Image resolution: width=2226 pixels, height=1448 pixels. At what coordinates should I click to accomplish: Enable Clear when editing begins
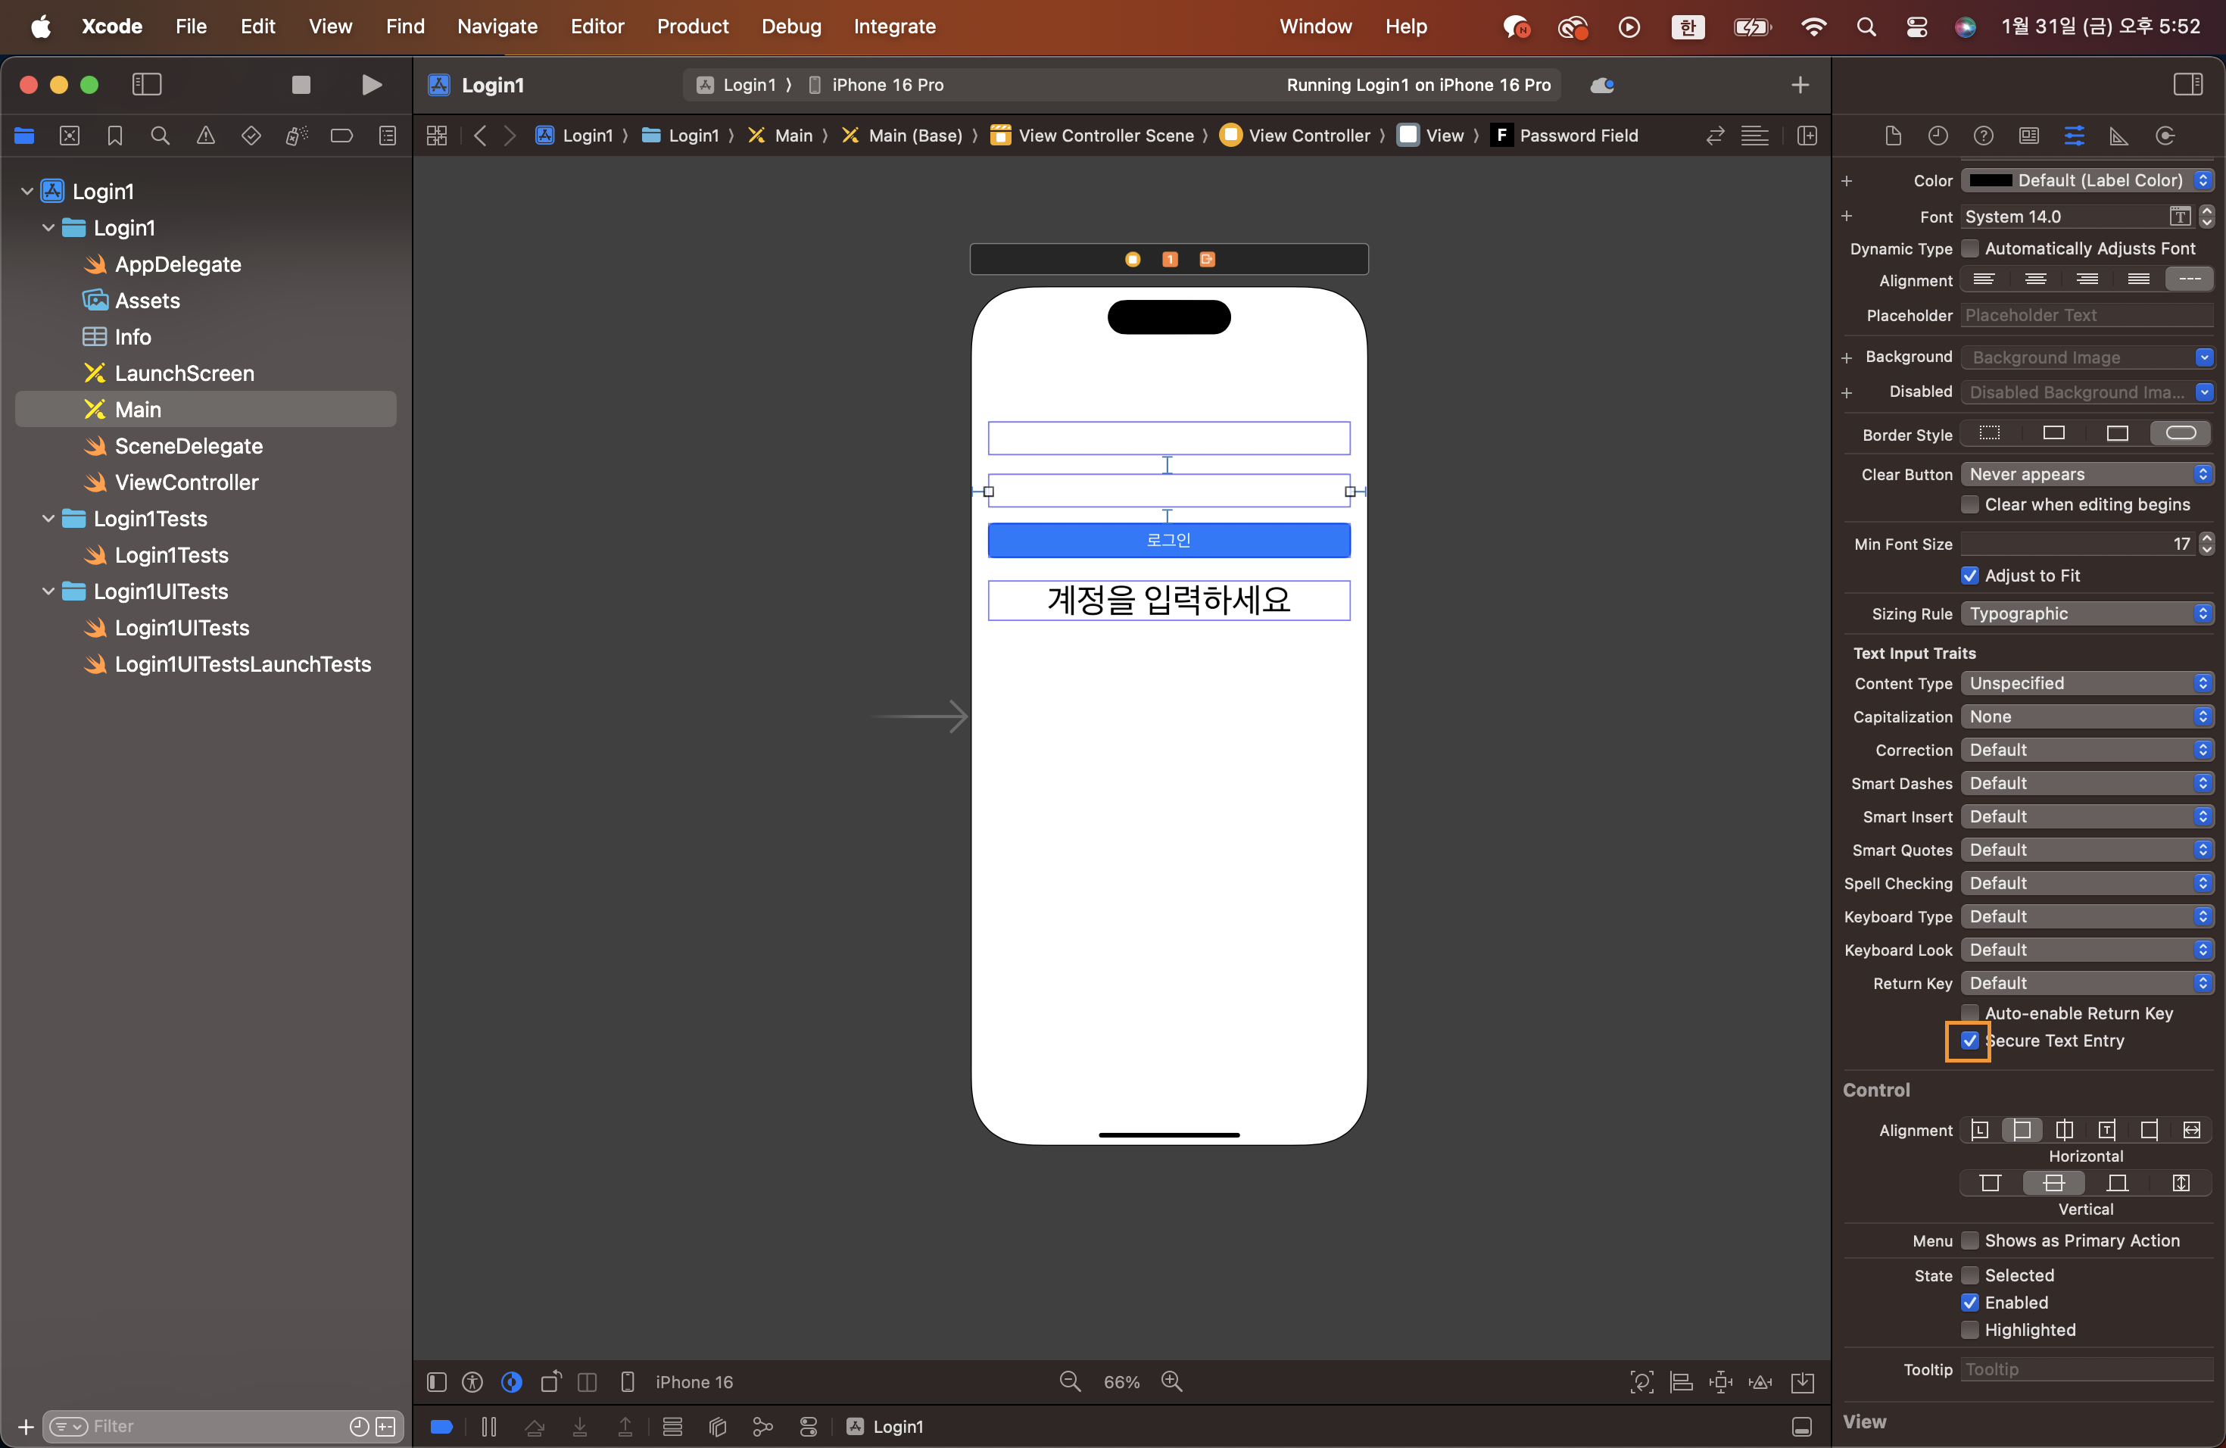[x=1969, y=504]
